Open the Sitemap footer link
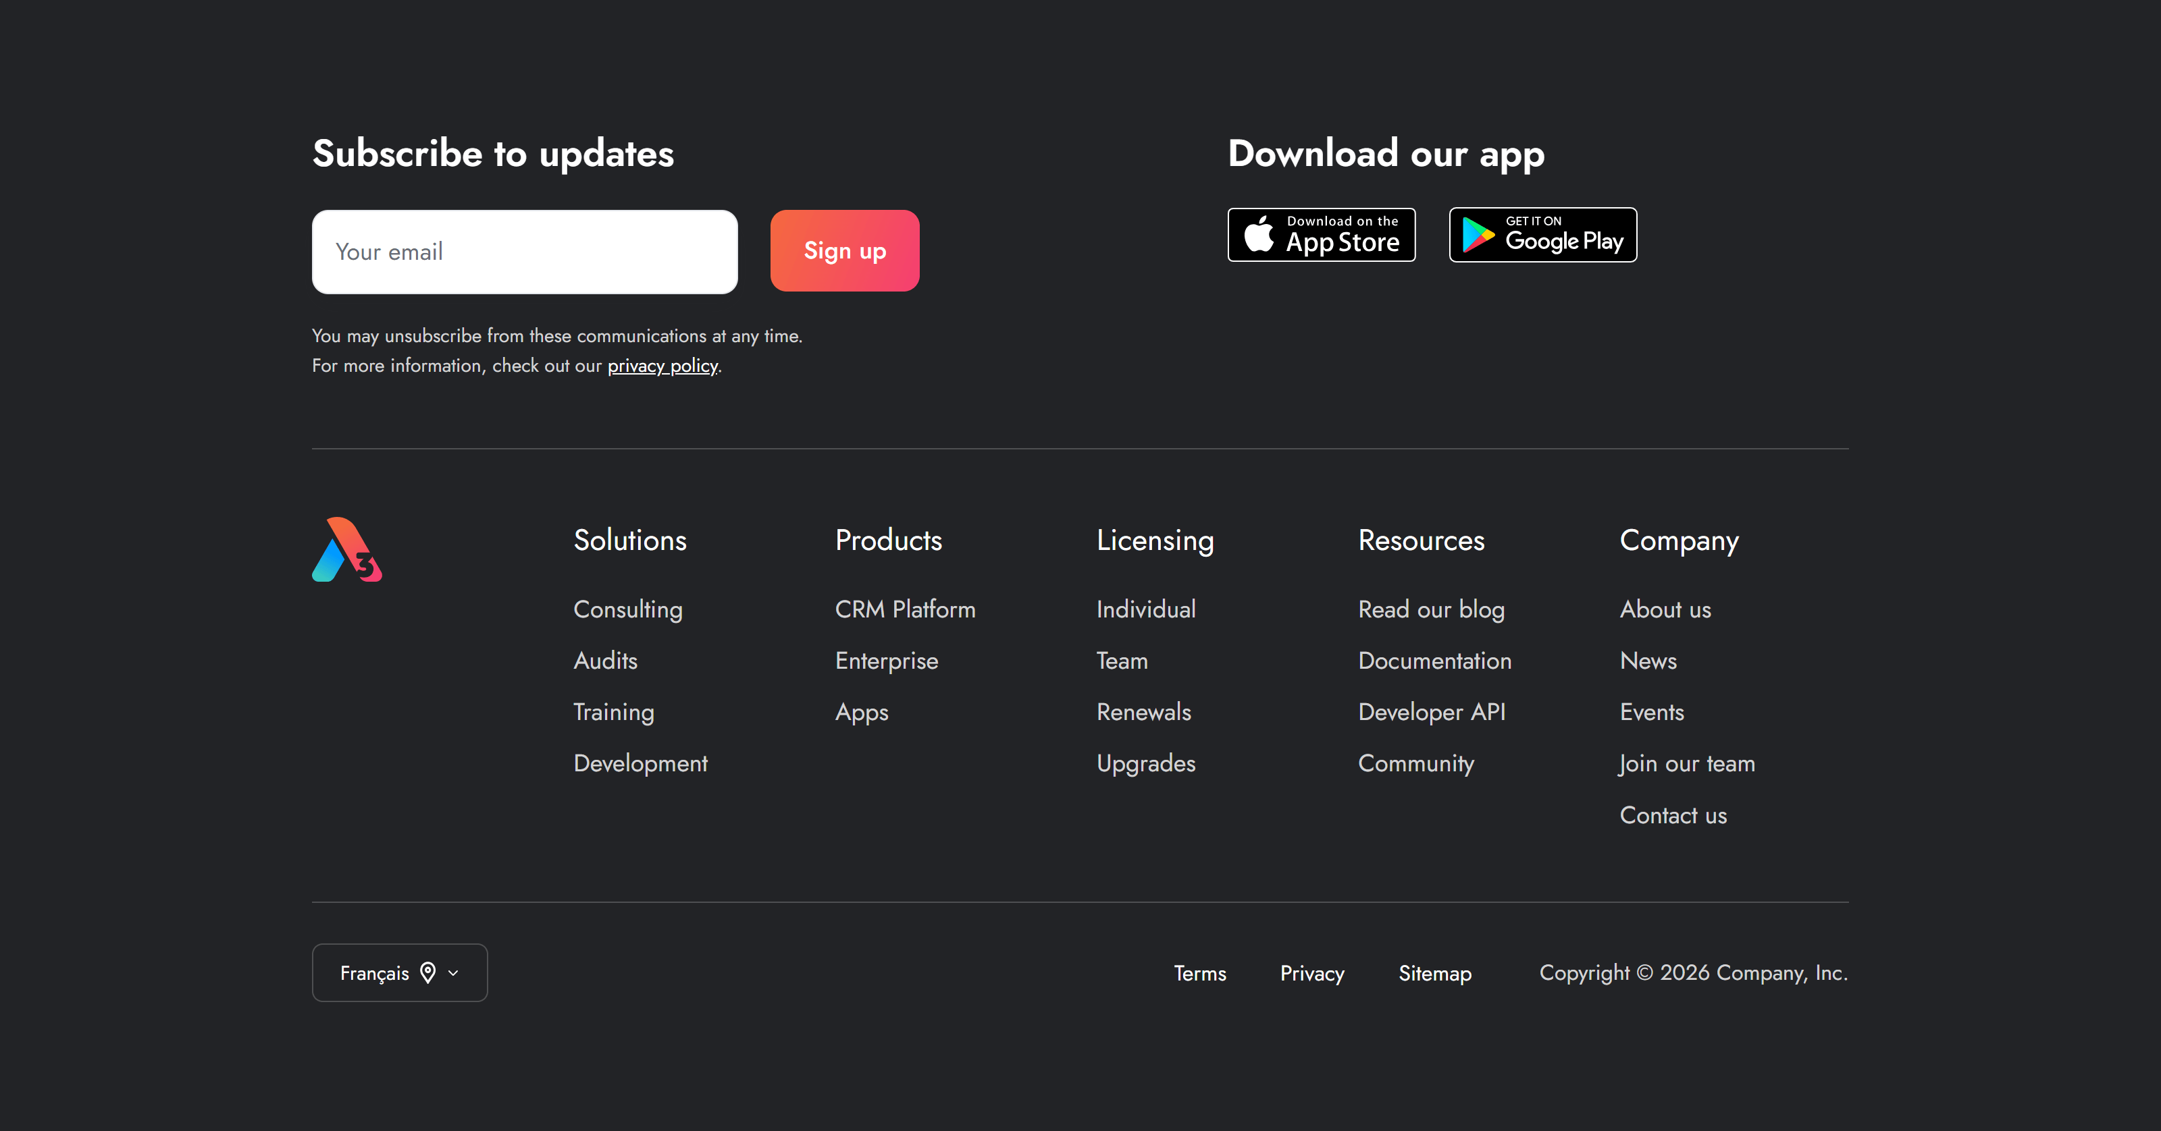The image size is (2161, 1131). tap(1435, 973)
